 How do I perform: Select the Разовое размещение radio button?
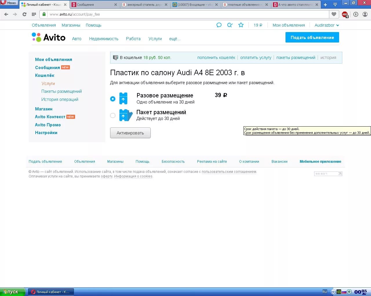113,99
